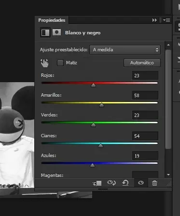
Task: Collapse the panel with double-arrow icon
Action: [154, 20]
